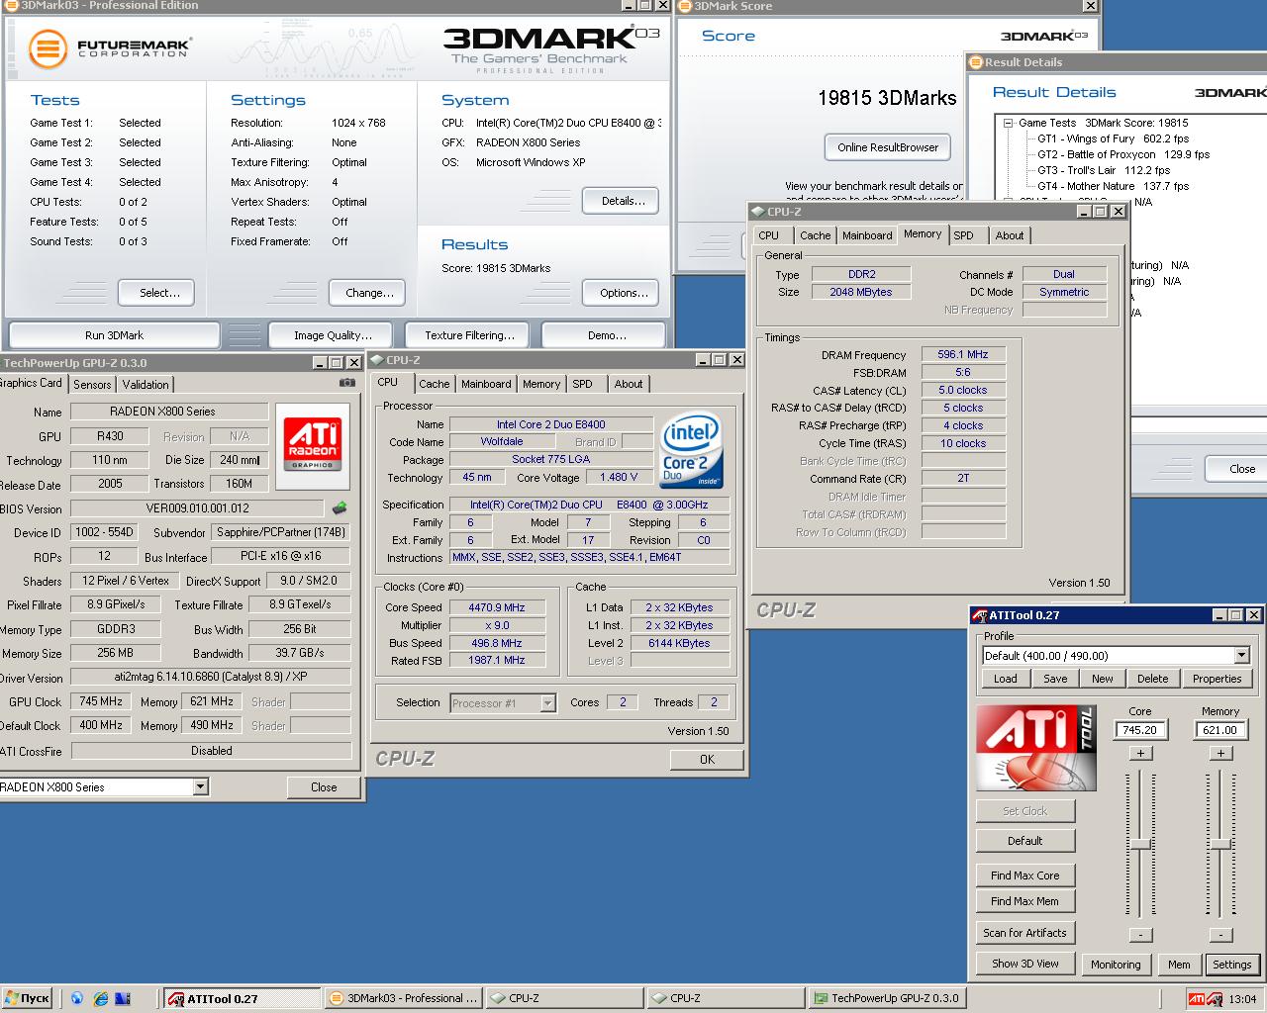This screenshot has height=1013, width=1267.
Task: Open the globe quick launch icon on taskbar
Action: 76,998
